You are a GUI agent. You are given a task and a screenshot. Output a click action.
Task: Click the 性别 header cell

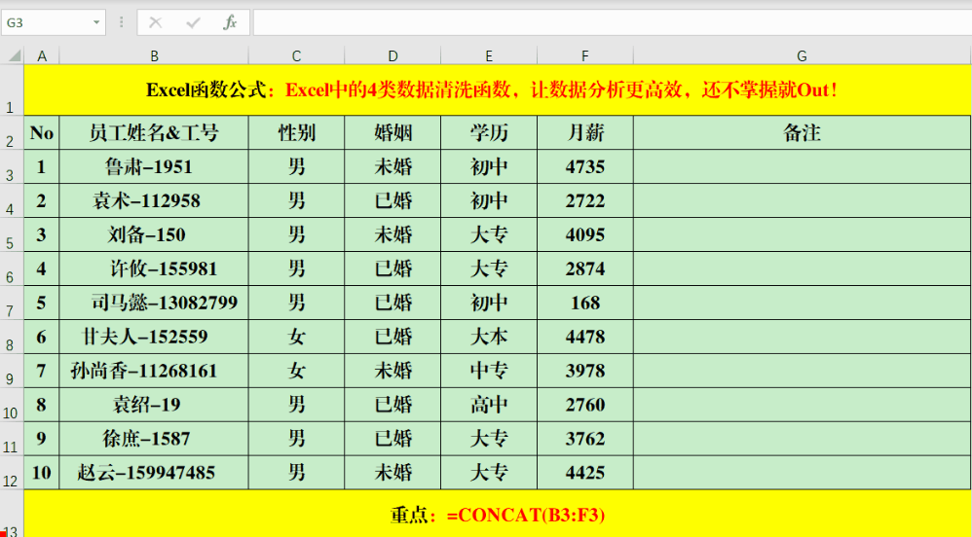tap(296, 132)
